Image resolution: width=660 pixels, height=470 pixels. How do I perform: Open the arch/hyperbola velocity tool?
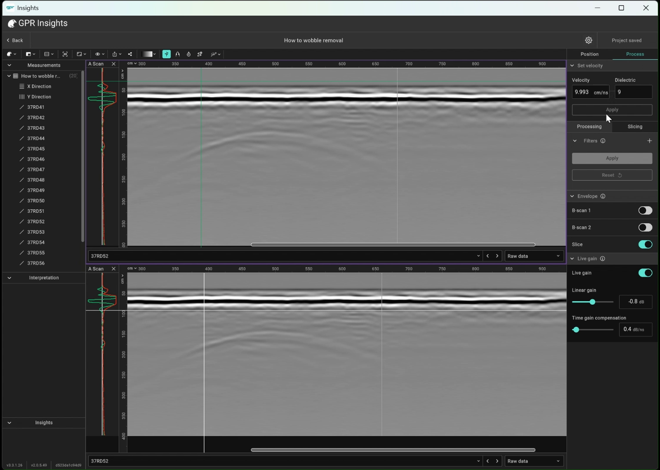[177, 54]
